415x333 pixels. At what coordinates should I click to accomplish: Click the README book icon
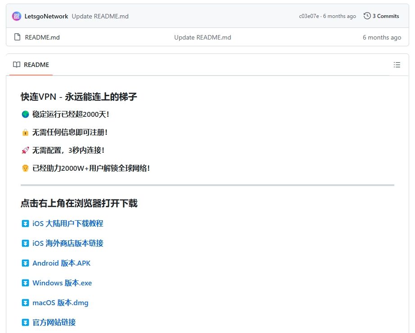tap(17, 65)
